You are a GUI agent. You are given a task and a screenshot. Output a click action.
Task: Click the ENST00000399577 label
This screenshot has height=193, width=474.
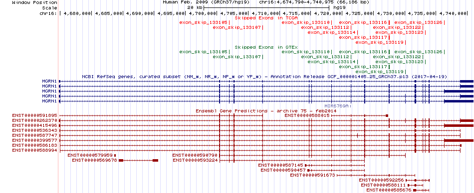pyautogui.click(x=35, y=140)
